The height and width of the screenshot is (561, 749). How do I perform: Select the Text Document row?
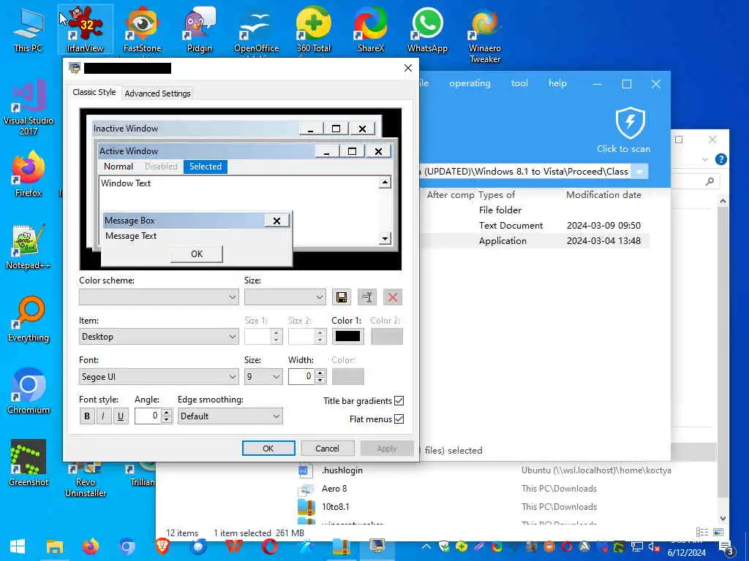[x=535, y=225]
